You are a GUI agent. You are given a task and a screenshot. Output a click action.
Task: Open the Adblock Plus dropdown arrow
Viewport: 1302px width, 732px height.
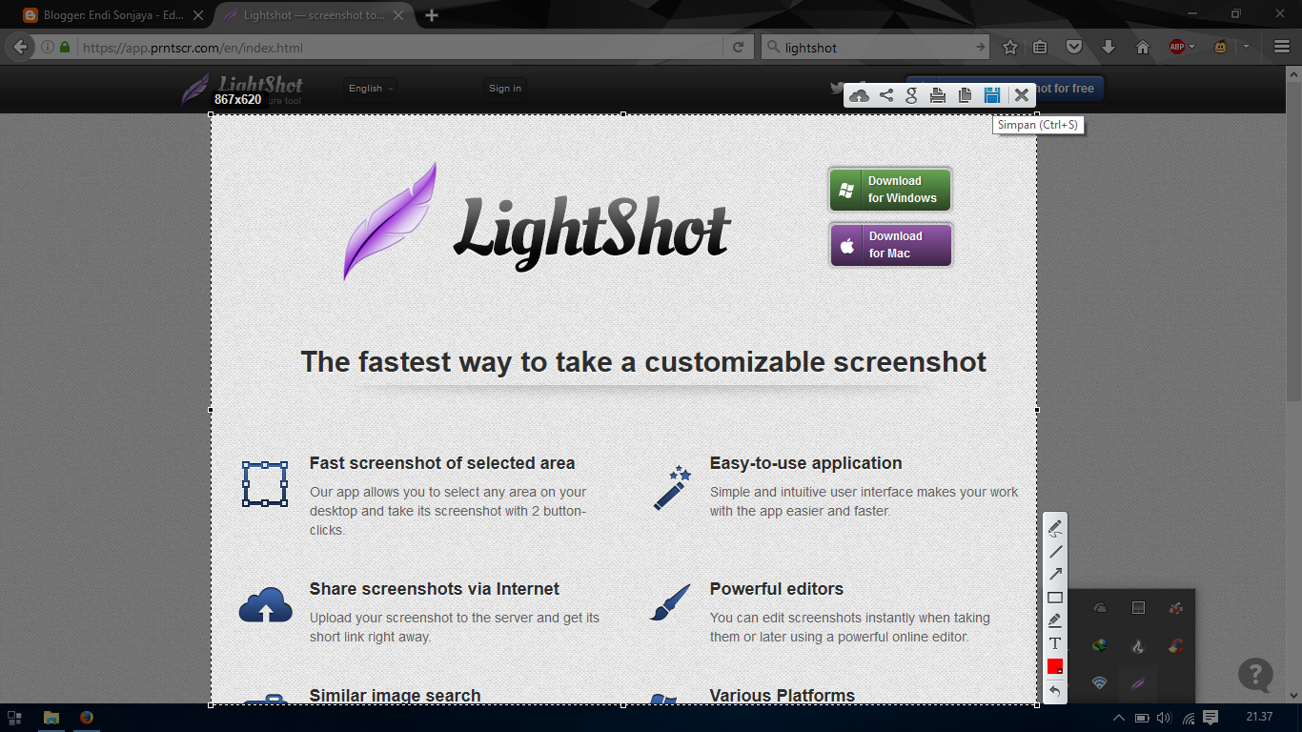tap(1193, 47)
